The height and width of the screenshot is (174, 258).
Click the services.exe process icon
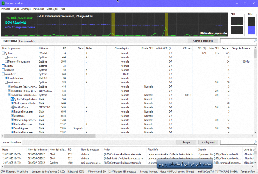[6, 82]
